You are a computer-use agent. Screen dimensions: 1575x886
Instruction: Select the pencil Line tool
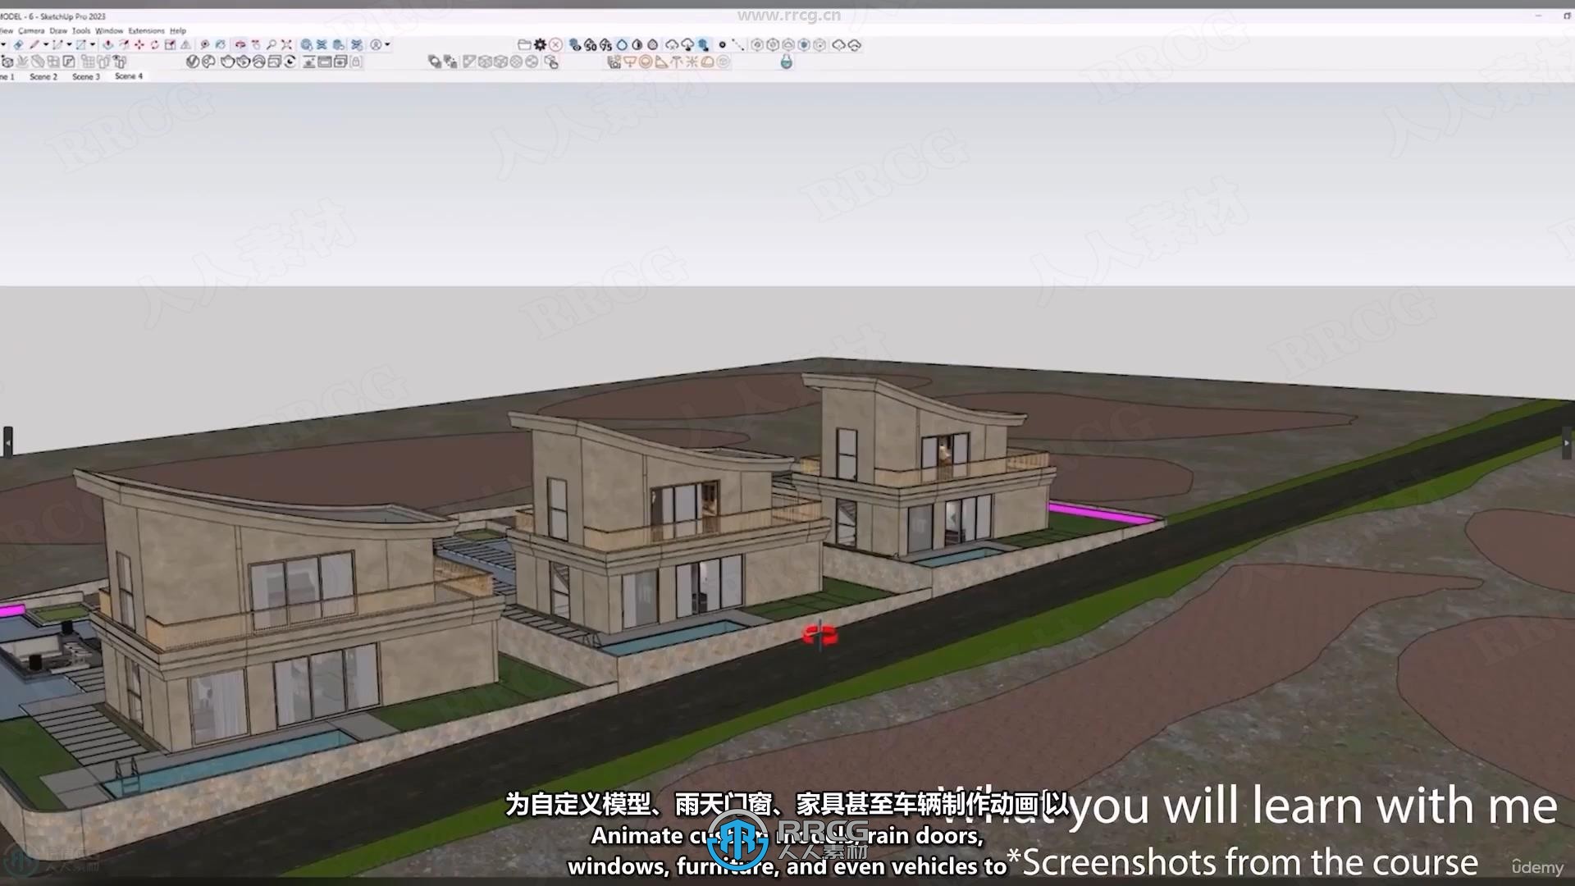[x=34, y=44]
